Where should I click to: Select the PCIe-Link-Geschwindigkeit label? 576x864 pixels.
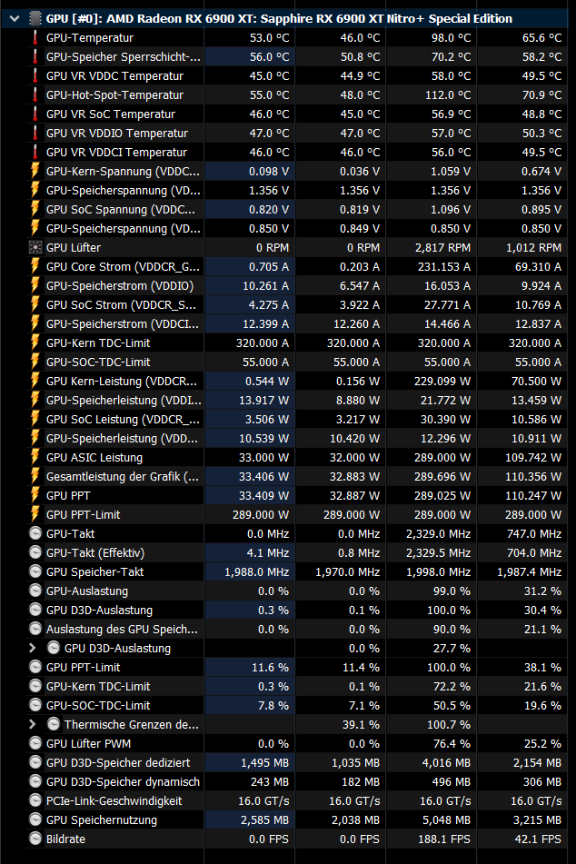[x=114, y=800]
